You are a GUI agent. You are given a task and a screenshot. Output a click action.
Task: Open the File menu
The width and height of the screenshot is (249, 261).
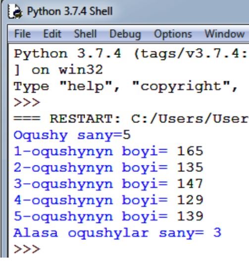pos(22,34)
